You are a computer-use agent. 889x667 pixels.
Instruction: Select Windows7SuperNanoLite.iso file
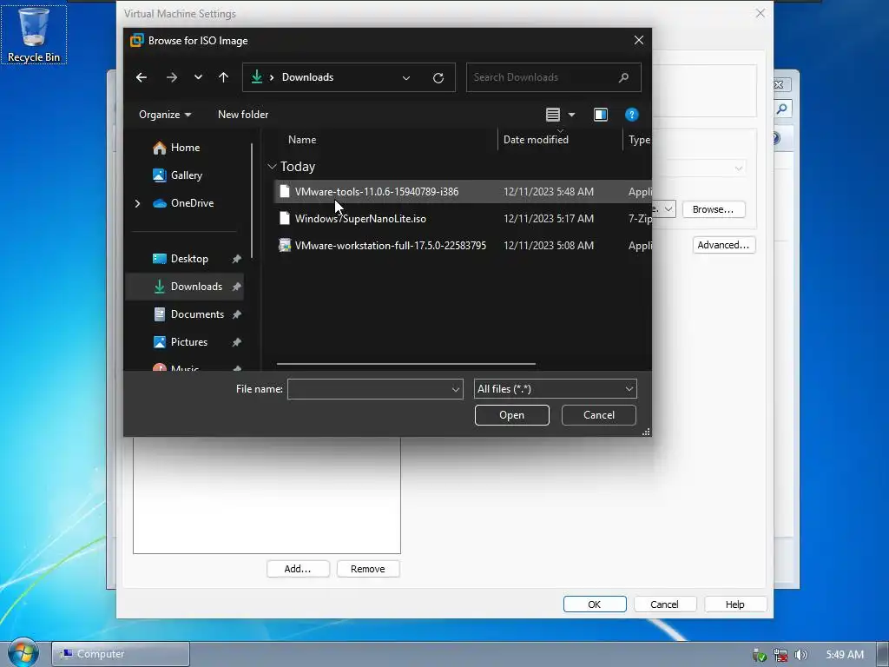pyautogui.click(x=360, y=218)
